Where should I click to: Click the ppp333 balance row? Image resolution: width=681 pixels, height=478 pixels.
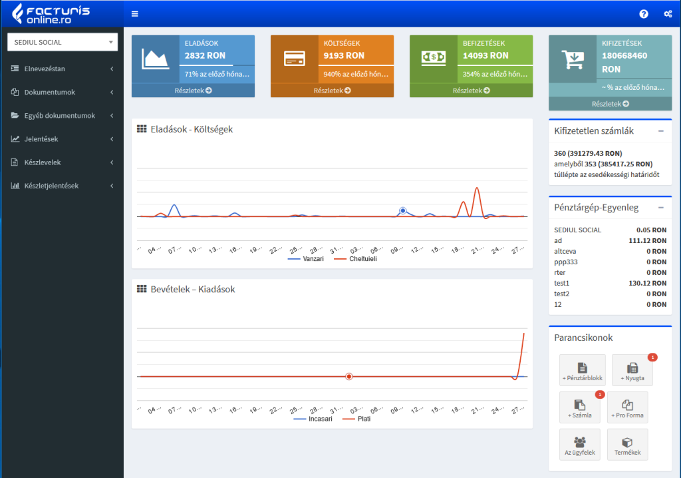611,262
